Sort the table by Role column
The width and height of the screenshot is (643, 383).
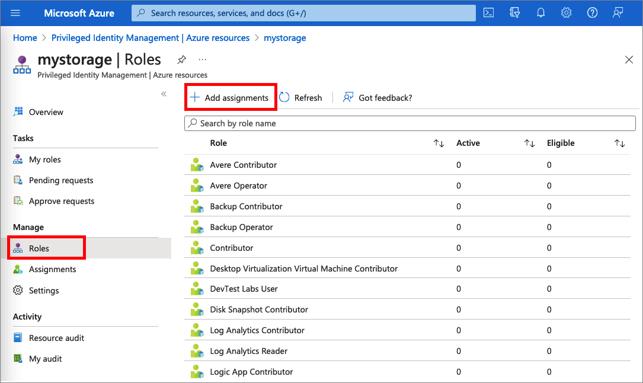(439, 143)
